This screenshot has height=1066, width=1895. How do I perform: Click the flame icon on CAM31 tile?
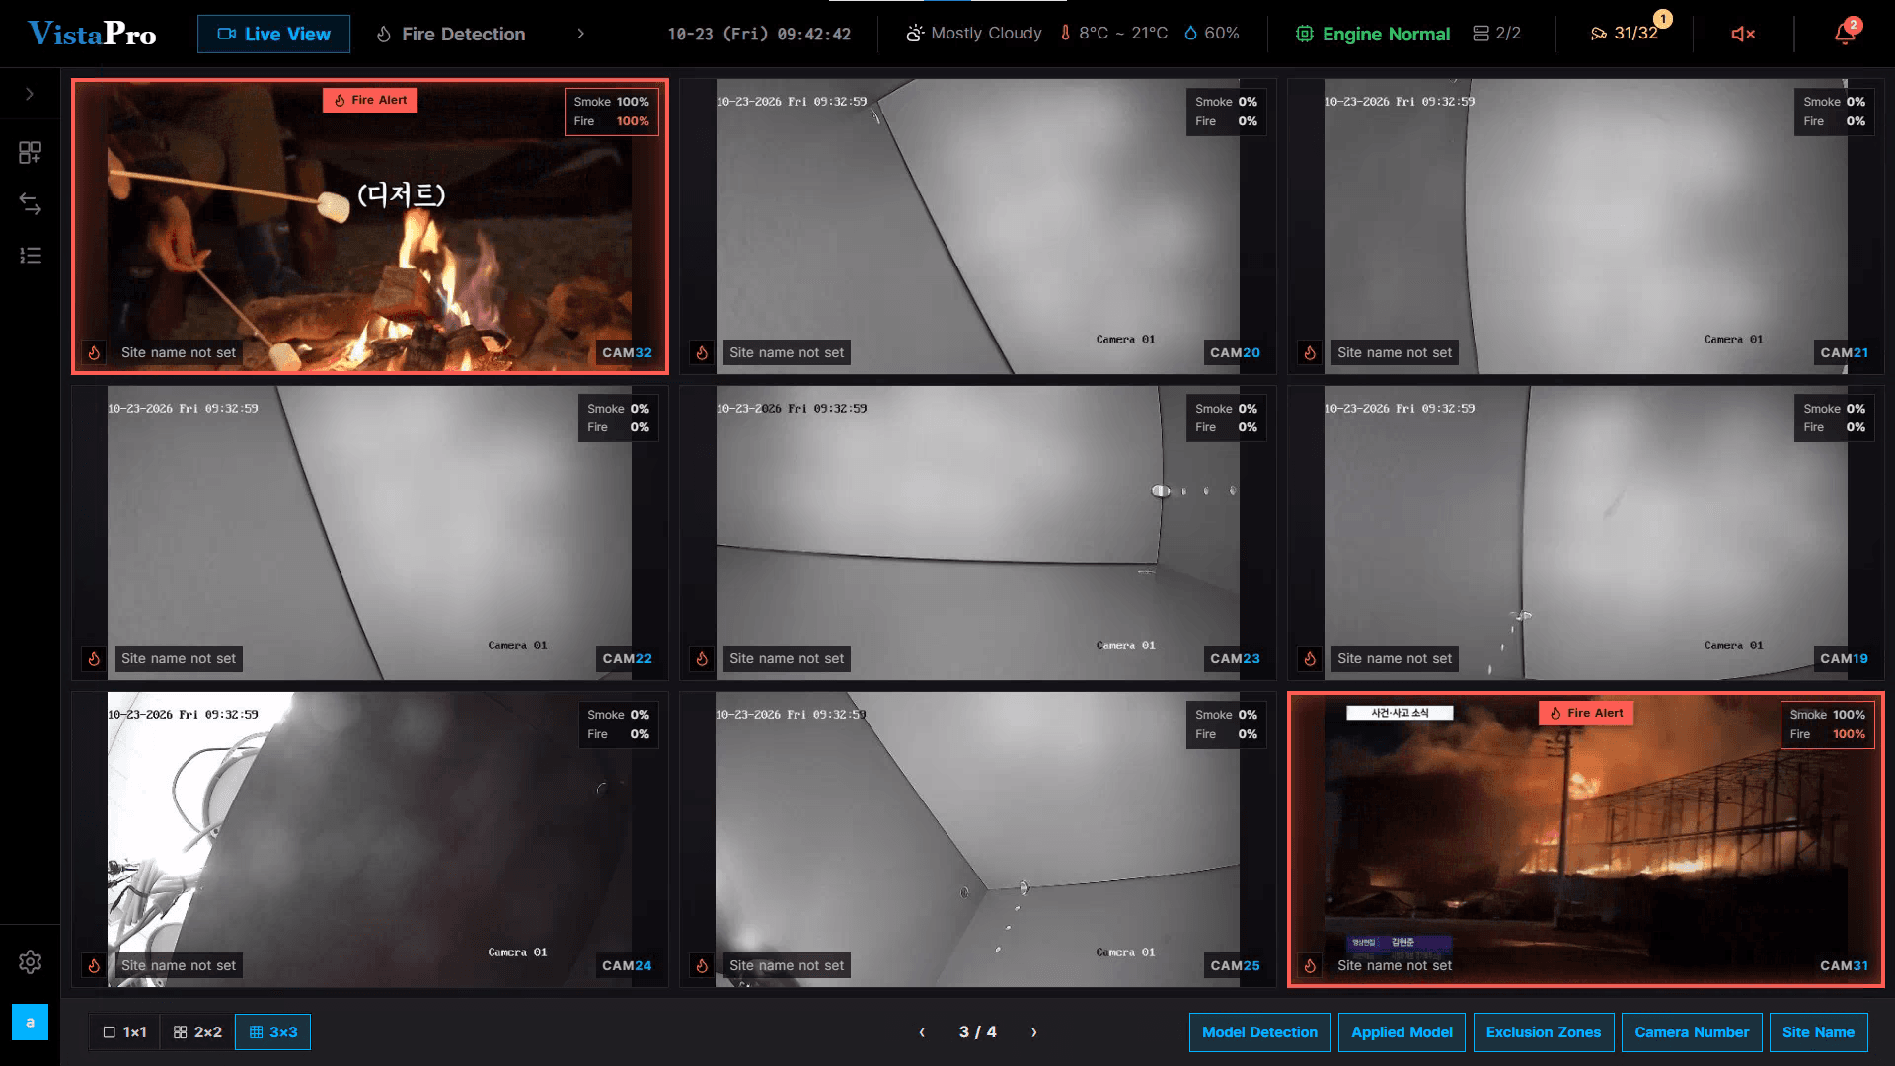(1310, 965)
